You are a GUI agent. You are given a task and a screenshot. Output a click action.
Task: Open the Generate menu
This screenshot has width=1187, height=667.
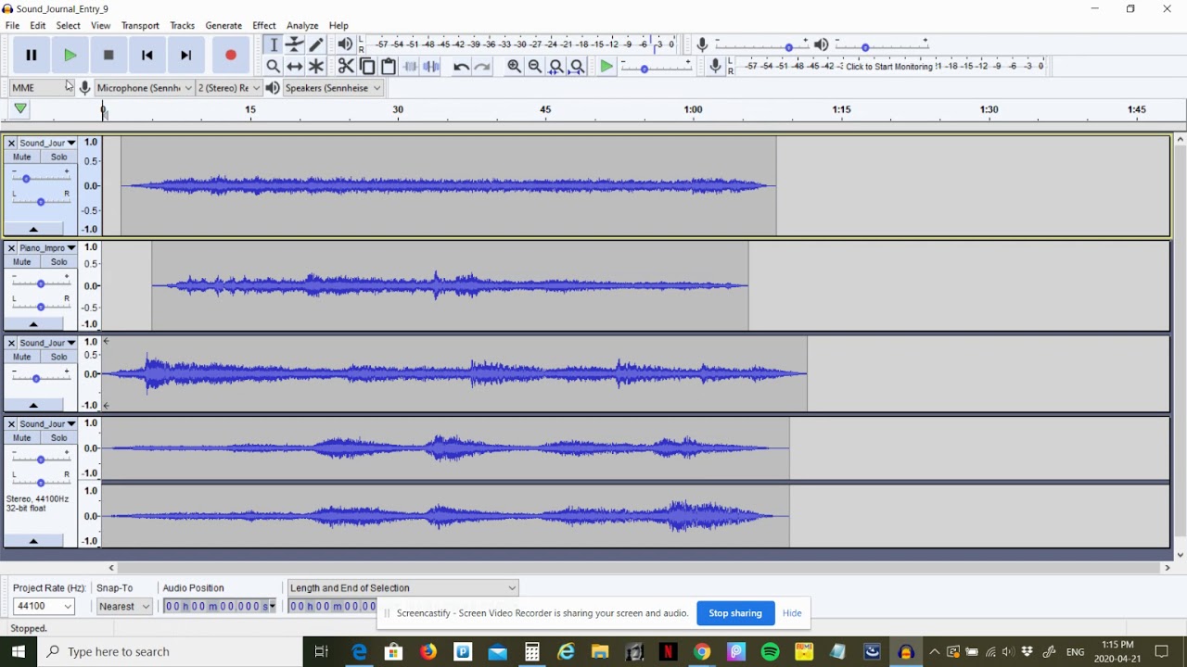tap(223, 26)
